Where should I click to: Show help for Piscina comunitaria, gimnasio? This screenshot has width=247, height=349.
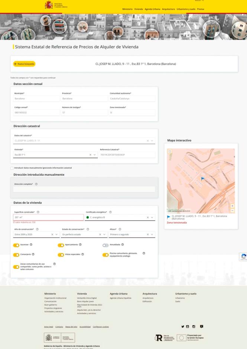[144, 253]
